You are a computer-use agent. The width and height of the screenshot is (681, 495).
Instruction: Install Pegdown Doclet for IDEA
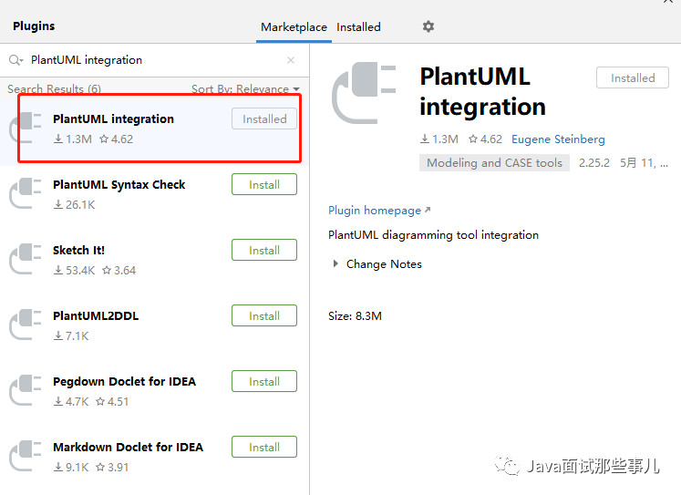click(264, 381)
